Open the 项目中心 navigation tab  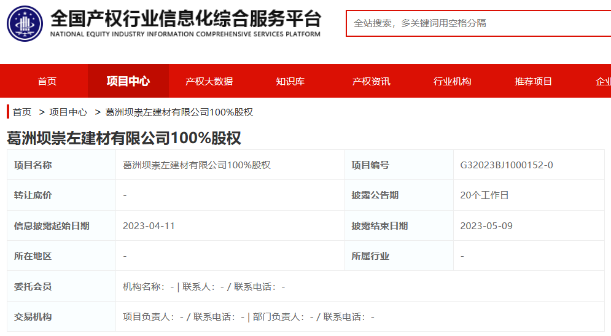click(128, 81)
